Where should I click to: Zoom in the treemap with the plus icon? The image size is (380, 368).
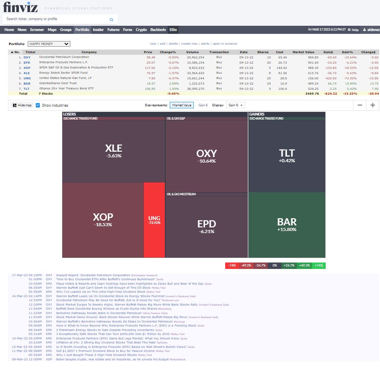point(372,105)
